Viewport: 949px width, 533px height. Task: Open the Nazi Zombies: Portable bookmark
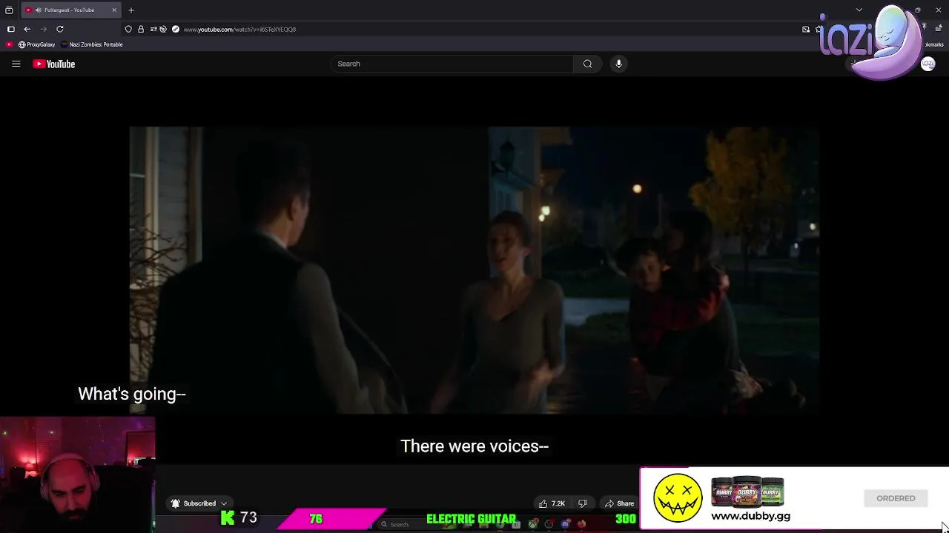(x=93, y=44)
